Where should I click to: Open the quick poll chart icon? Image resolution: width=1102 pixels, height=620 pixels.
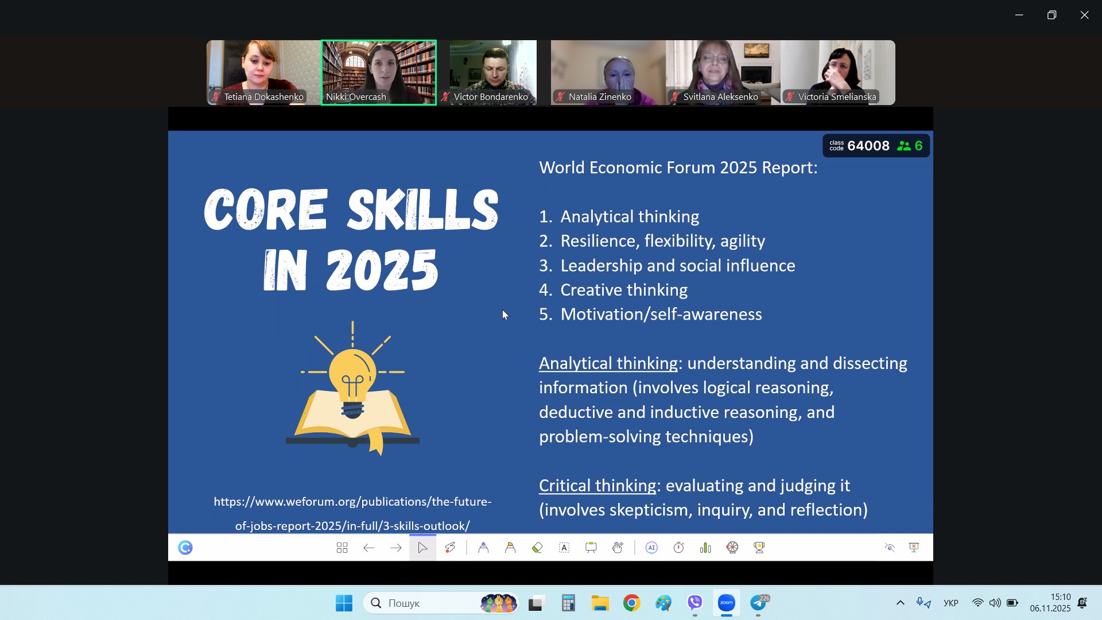tap(705, 548)
